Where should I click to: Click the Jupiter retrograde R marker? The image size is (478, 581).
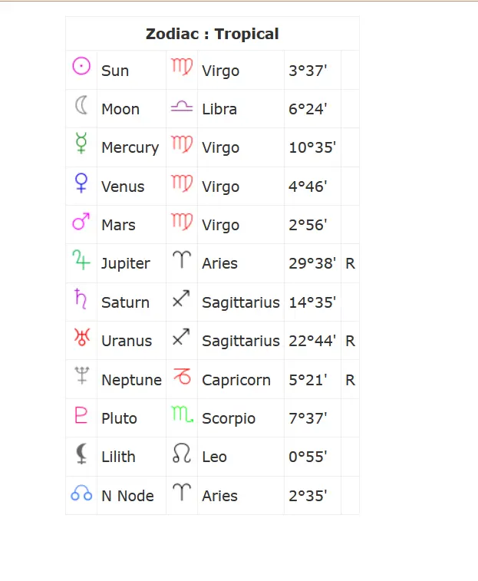pyautogui.click(x=350, y=263)
